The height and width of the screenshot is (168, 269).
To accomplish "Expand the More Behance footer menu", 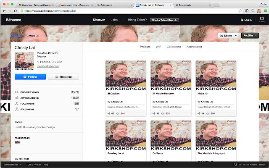I will (x=12, y=165).
